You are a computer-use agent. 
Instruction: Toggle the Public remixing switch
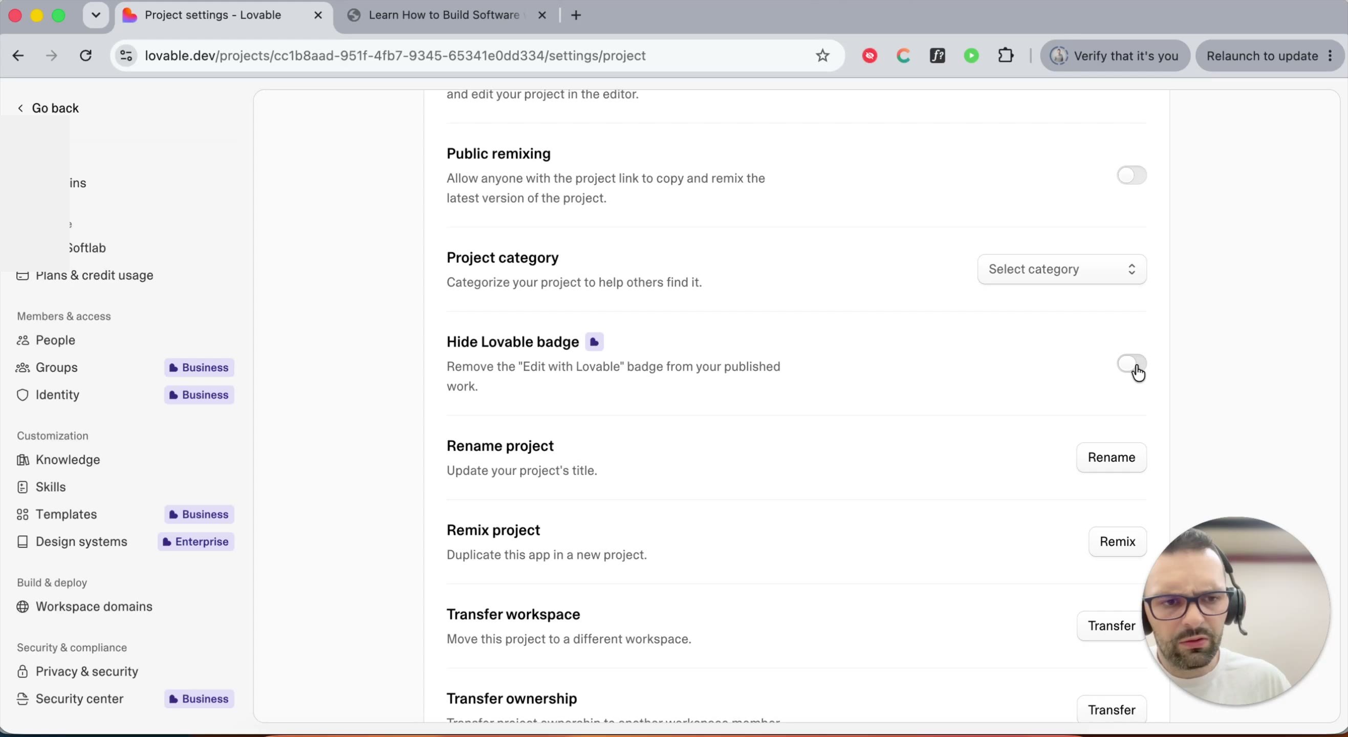tap(1132, 176)
